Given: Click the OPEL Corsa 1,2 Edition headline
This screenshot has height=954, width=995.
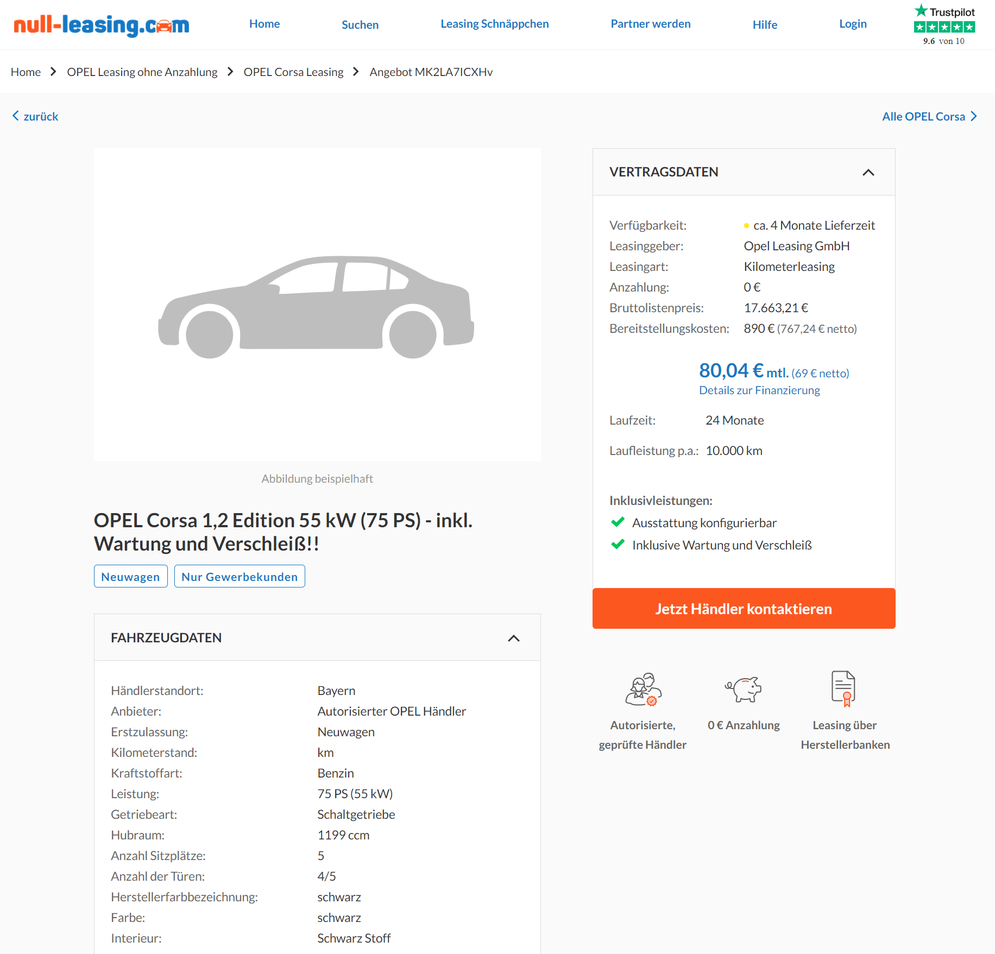Looking at the screenshot, I should (x=283, y=532).
